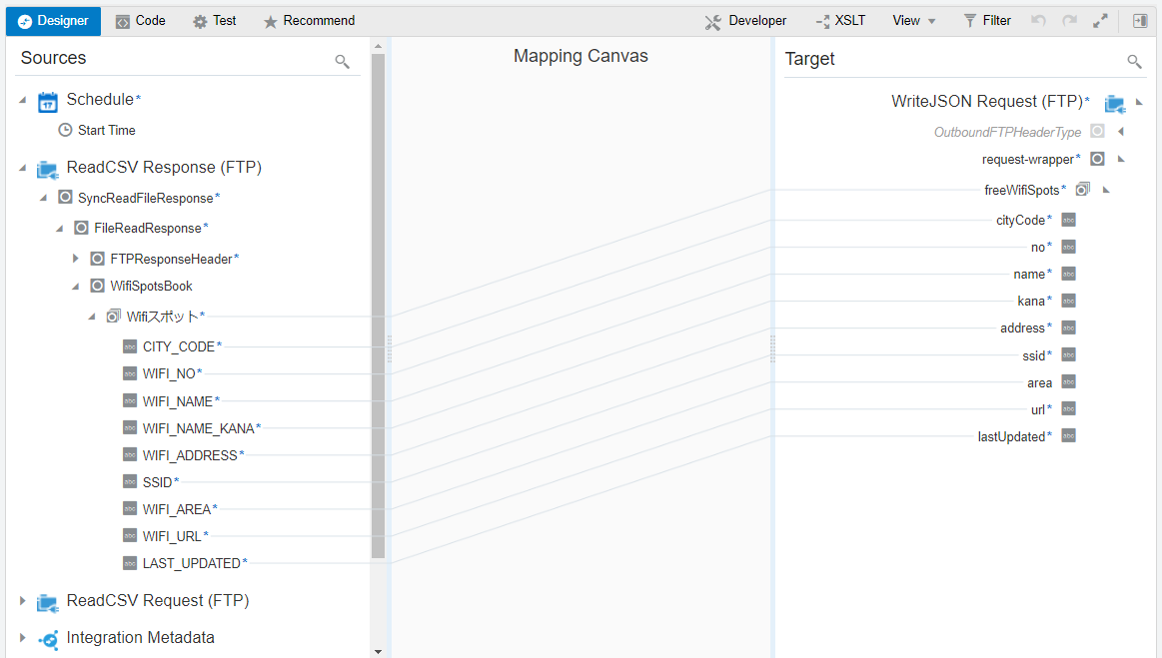Image resolution: width=1162 pixels, height=658 pixels.
Task: Expand the Integration Metadata node
Action: (x=23, y=638)
